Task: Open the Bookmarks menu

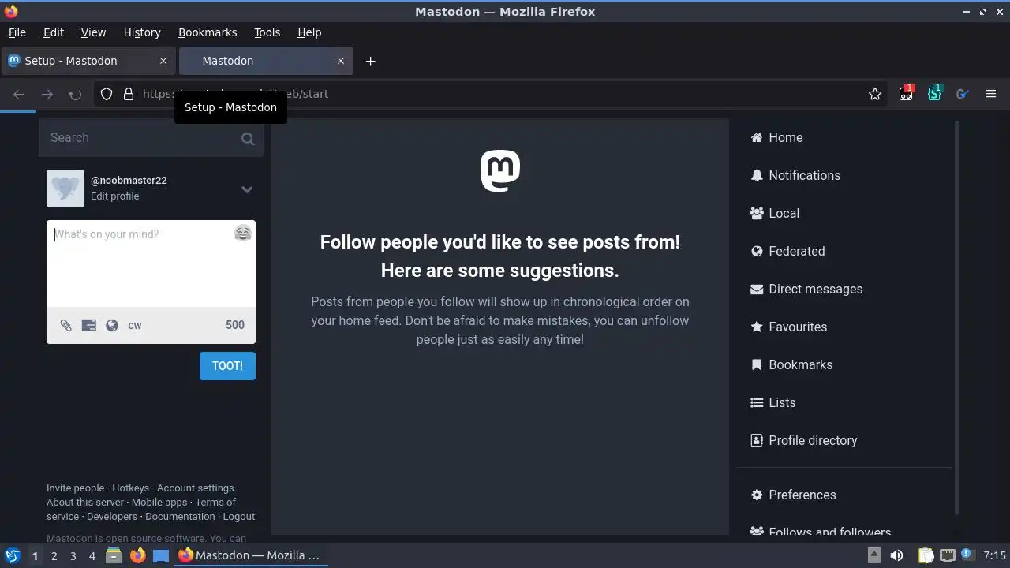Action: coord(208,32)
